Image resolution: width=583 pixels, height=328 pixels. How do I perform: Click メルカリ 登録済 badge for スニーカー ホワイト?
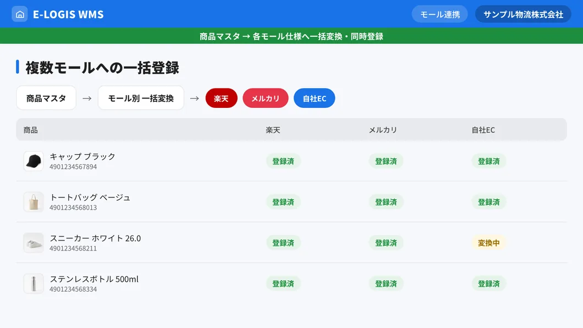click(x=386, y=243)
